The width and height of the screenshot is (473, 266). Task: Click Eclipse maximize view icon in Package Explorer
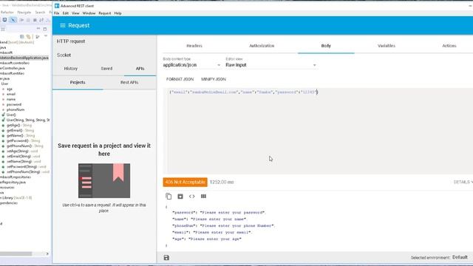(45, 29)
